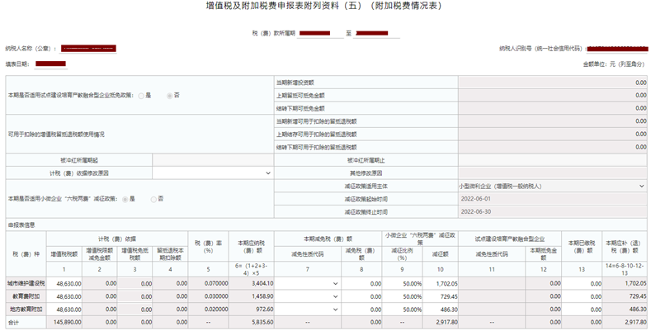
Task: Open 减免性质代码 dropdown in 城市维护建设税 row
Action: coord(307,284)
